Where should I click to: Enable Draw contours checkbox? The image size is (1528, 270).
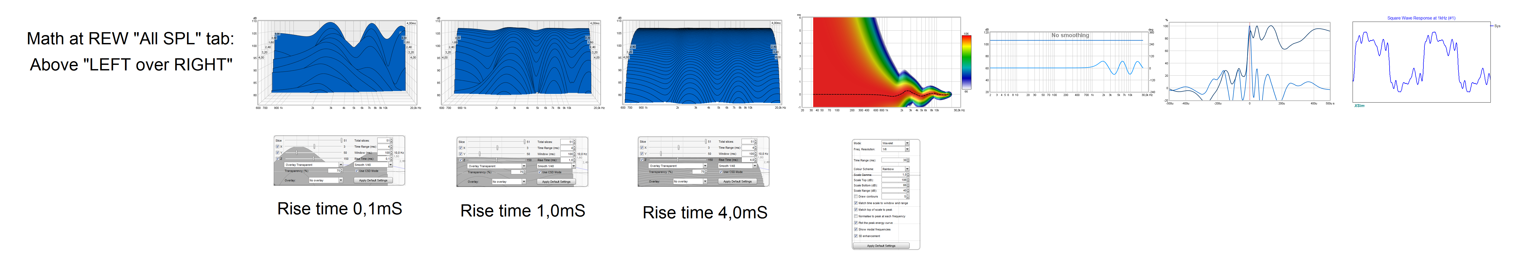click(856, 197)
